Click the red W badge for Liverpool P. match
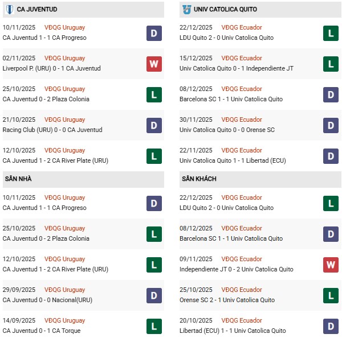 tap(154, 64)
